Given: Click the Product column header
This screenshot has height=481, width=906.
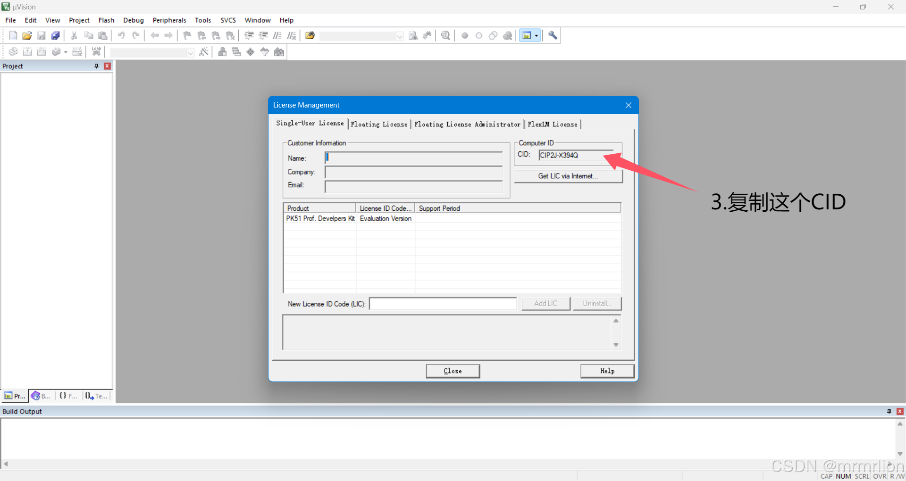Looking at the screenshot, I should 320,208.
